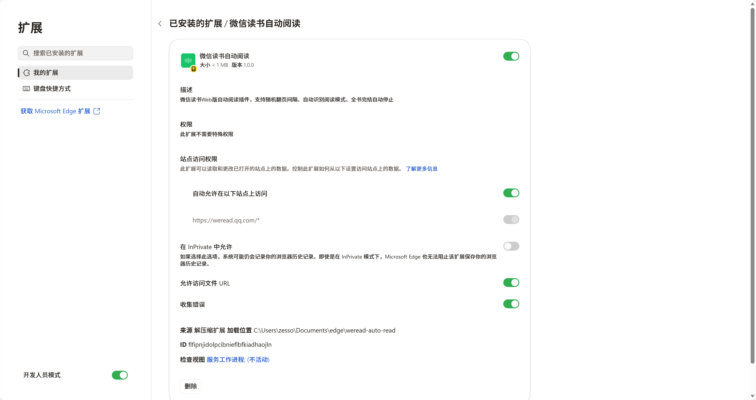Click the 此扩展不需要特殊权限 text
Screen dimensions: 756x400
206,134
